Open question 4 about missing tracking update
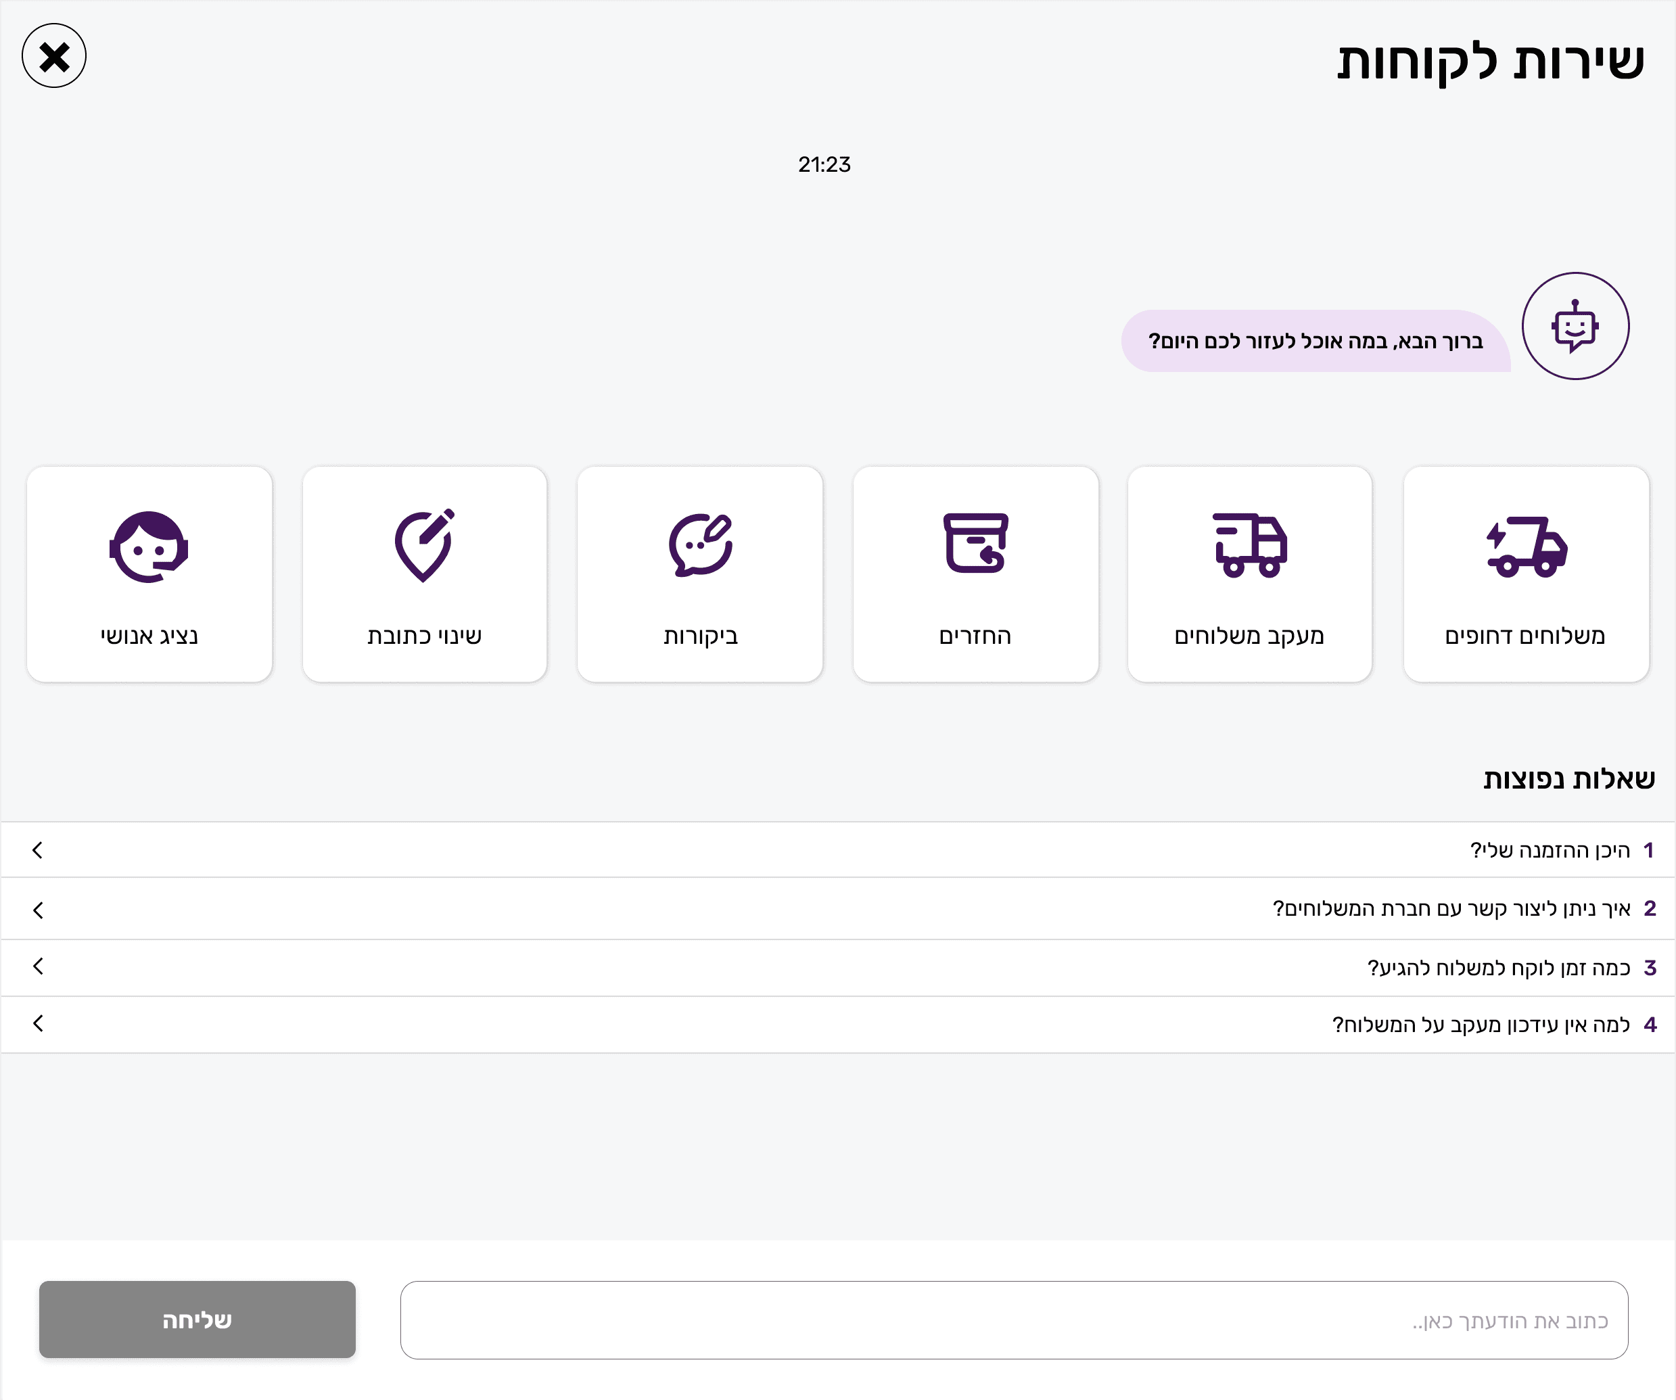Image resolution: width=1676 pixels, height=1400 pixels. click(x=838, y=1024)
